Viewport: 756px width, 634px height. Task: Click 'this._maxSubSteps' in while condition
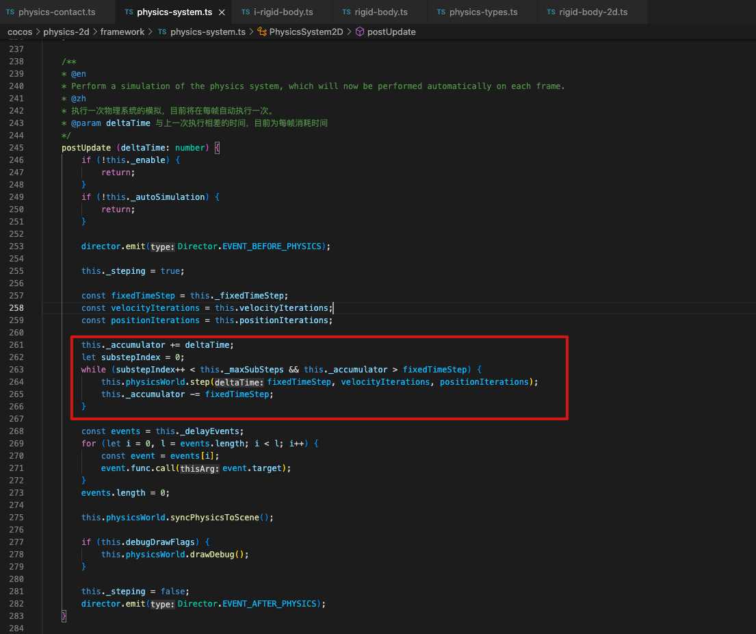point(242,370)
